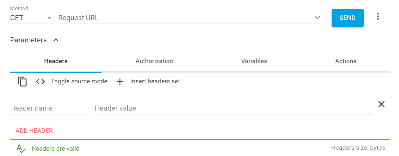Viewport: 399px width, 156px height.
Task: Click the plus icon for headers set
Action: pos(120,82)
